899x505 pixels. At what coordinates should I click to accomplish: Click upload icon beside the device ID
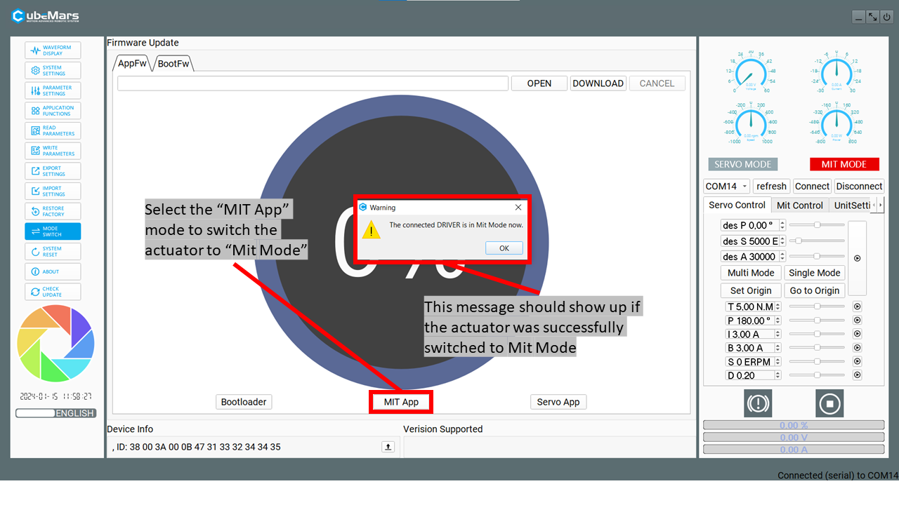pyautogui.click(x=388, y=447)
